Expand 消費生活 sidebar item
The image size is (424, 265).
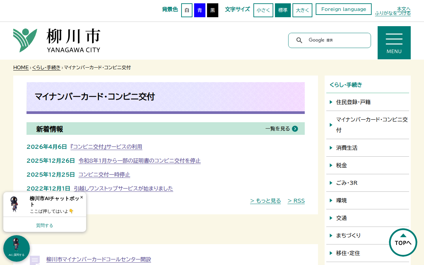pyautogui.click(x=346, y=148)
